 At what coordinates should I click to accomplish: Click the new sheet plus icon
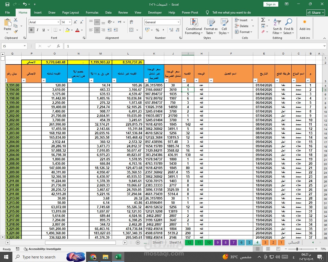click(138, 242)
